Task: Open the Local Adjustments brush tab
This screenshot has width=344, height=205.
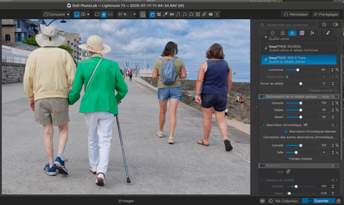Action: 327,33
